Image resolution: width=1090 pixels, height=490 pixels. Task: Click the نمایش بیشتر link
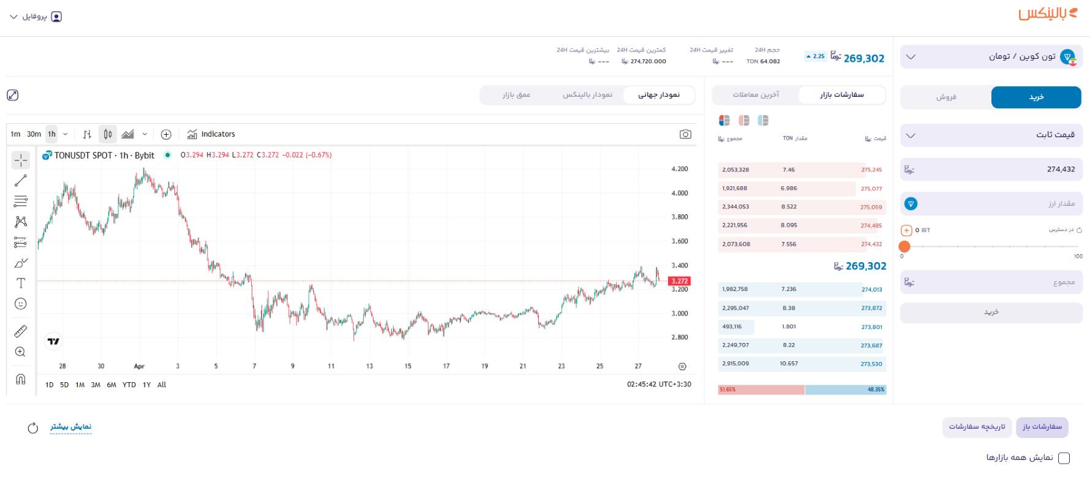71,426
